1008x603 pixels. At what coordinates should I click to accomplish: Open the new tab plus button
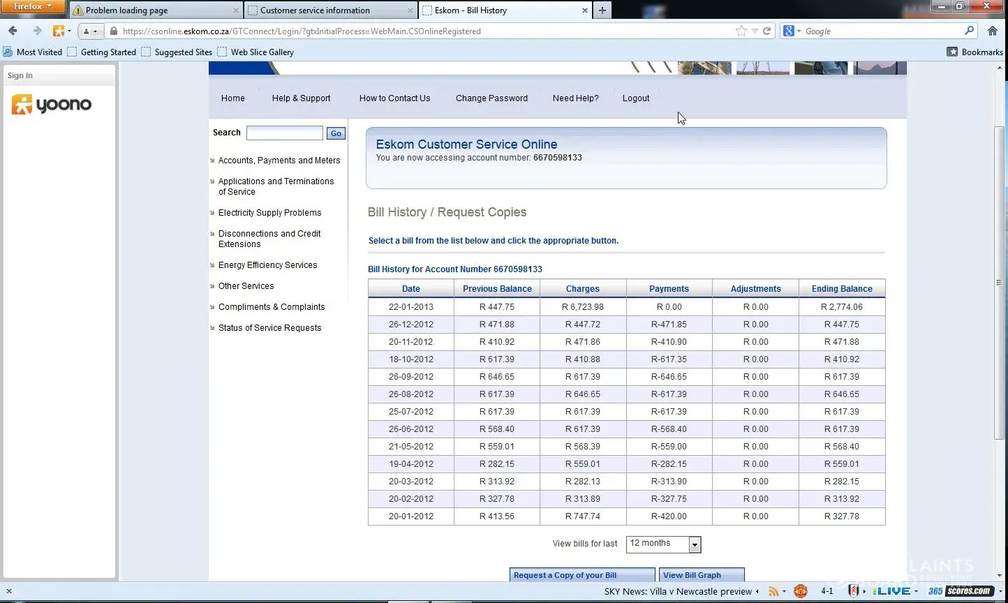coord(602,10)
